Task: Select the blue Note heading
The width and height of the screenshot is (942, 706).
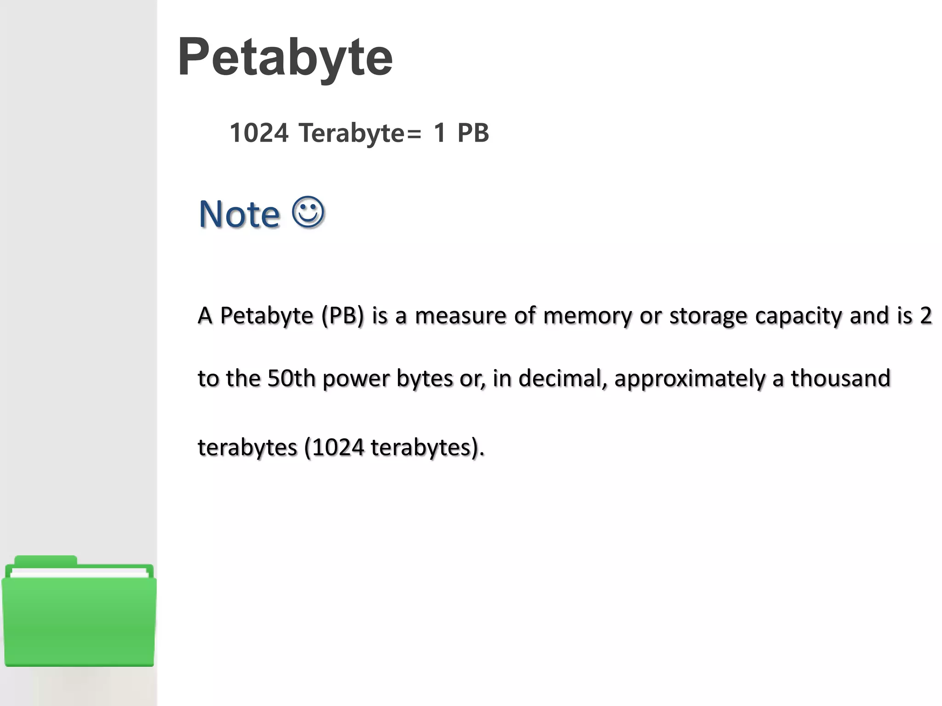Action: tap(239, 214)
